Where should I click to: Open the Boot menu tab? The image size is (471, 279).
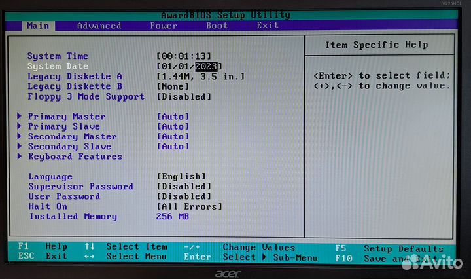217,26
